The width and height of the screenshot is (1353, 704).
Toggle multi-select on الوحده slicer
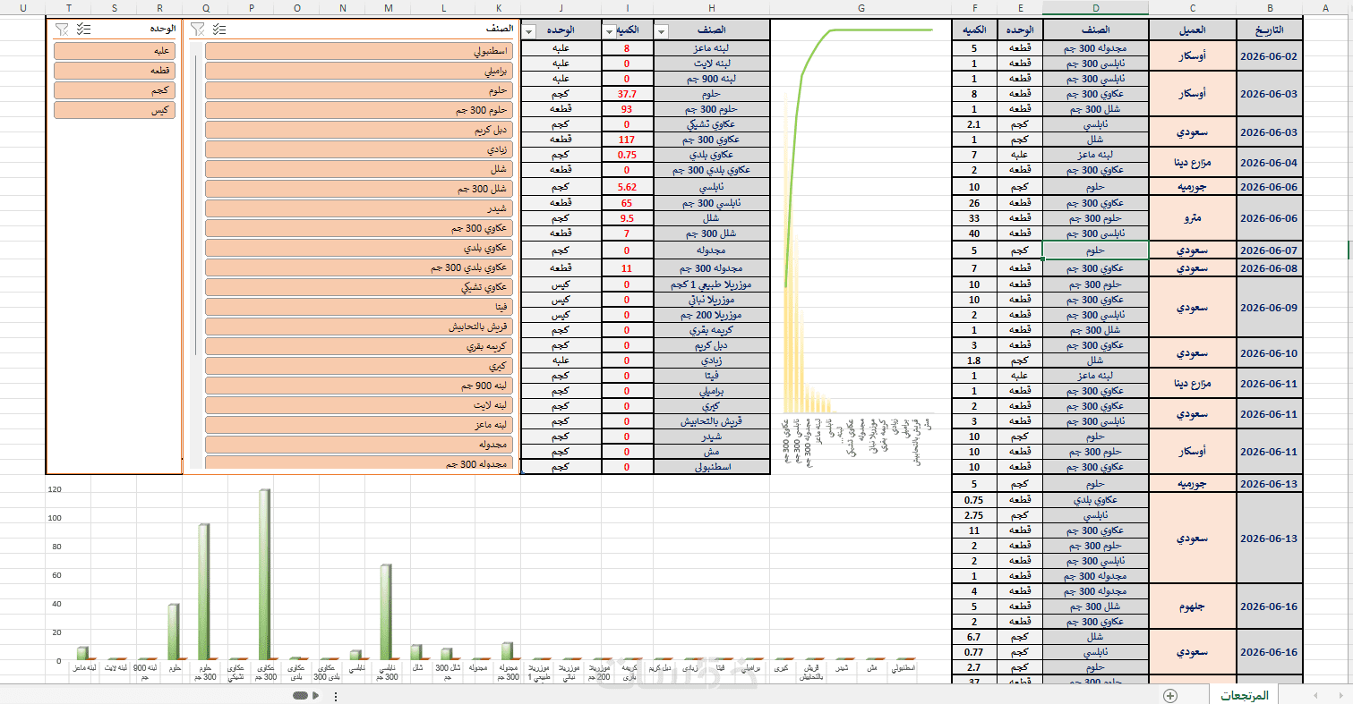(x=83, y=29)
